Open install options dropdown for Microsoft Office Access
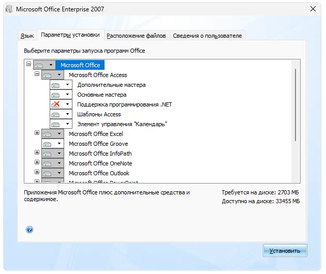This screenshot has width=326, height=274. pyautogui.click(x=53, y=75)
